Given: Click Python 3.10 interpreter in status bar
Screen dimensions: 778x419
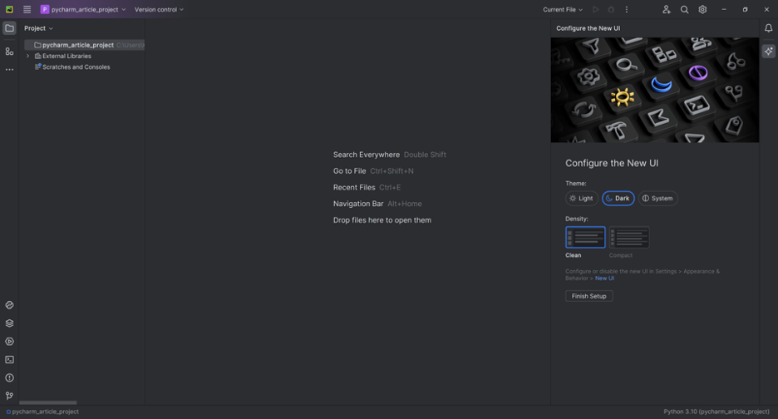Looking at the screenshot, I should pyautogui.click(x=716, y=412).
